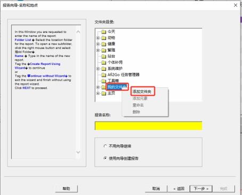This screenshot has height=195, width=242.
Task: Click the 'Create Report Using' blue text
Action: point(45,64)
